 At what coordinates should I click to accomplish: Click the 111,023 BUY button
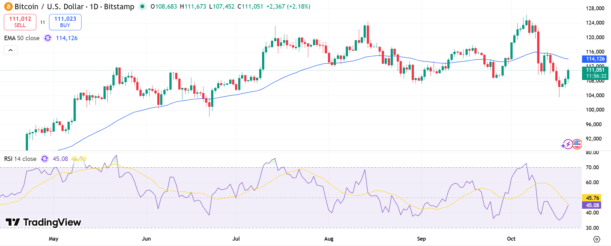(65, 22)
